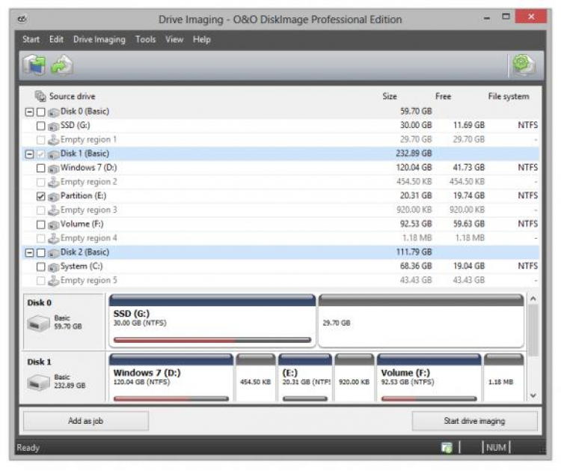Screen dimensions: 561x471
Task: Open the Tools menu
Action: [145, 40]
